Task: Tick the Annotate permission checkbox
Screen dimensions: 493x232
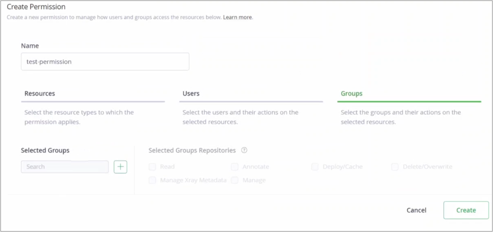Action: [x=235, y=167]
